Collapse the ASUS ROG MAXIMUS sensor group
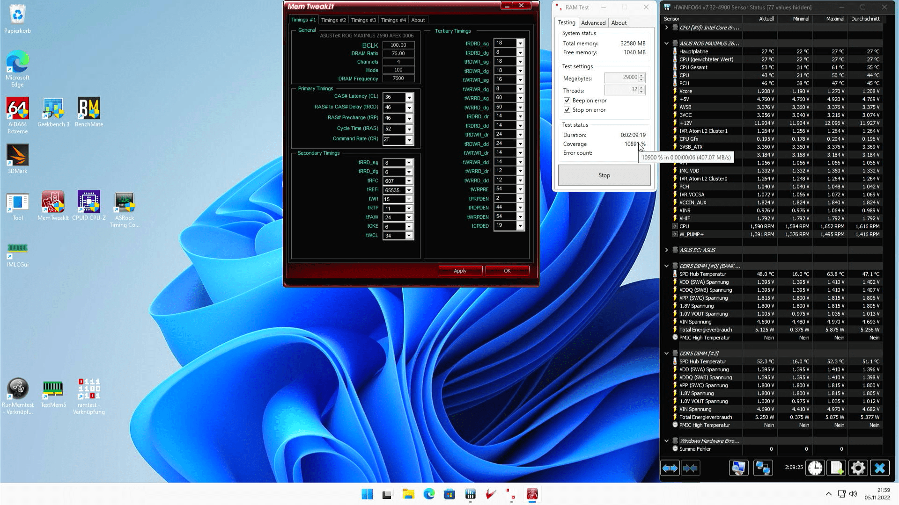 (666, 43)
